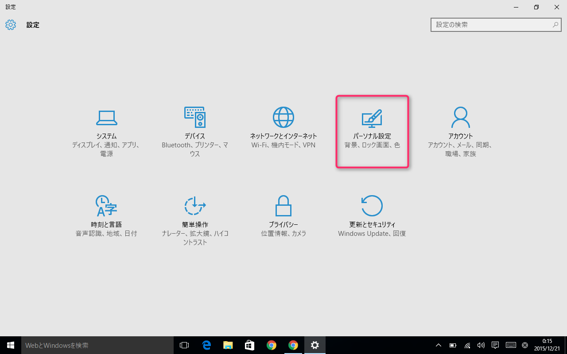
Task: Open Task View on the taskbar
Action: pyautogui.click(x=184, y=345)
